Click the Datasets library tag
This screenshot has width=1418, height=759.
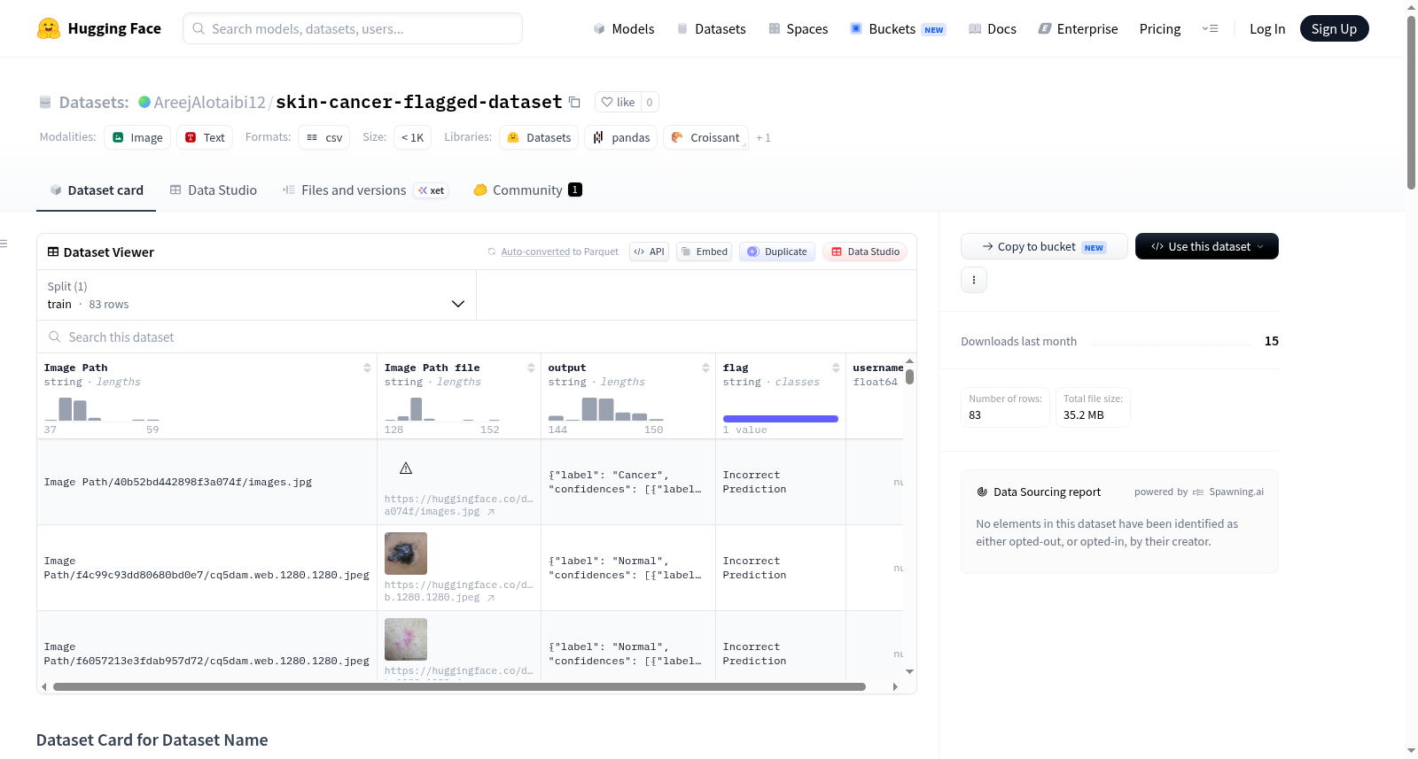pos(539,137)
